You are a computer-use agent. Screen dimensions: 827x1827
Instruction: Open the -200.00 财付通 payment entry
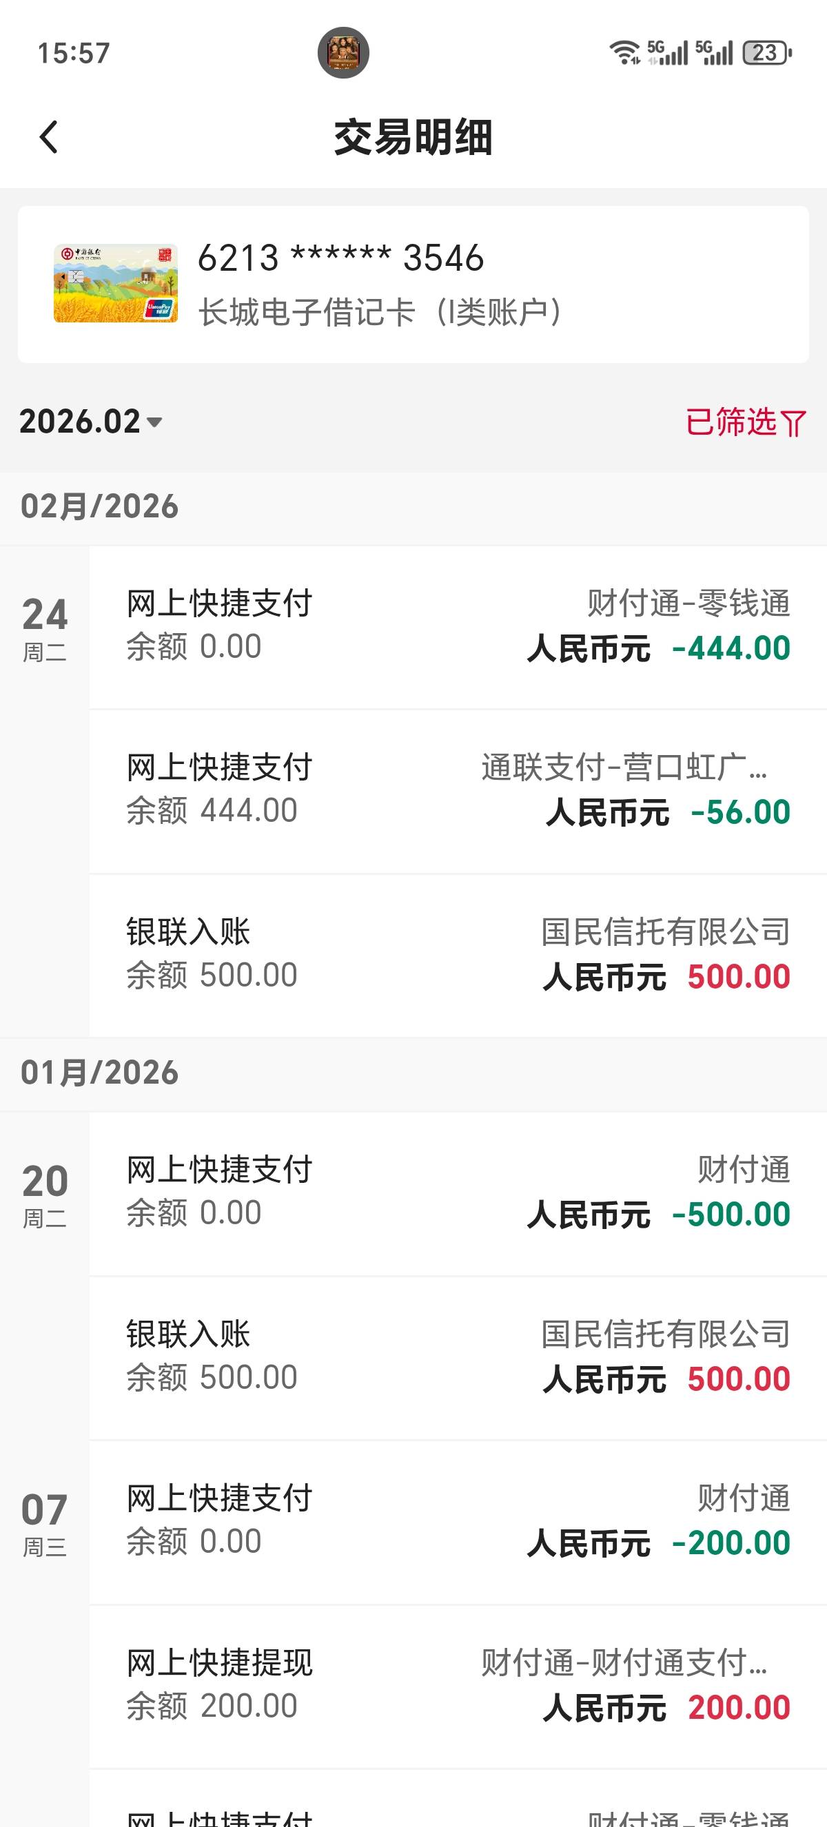[x=458, y=1521]
